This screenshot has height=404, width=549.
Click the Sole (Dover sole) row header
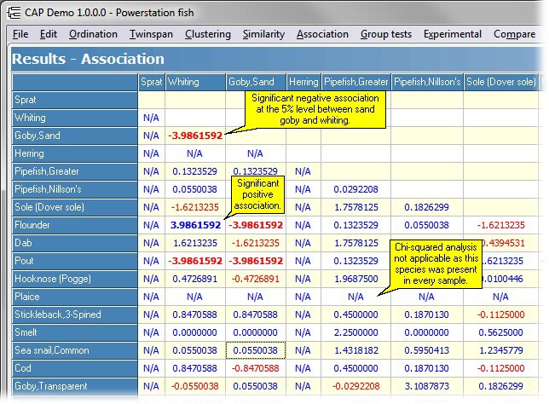tap(74, 207)
